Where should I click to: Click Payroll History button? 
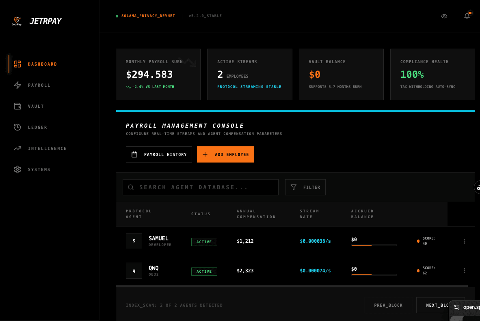click(x=159, y=154)
